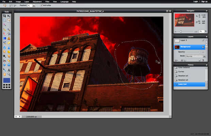
Task: Choose polygonal lasso mode in options bar
Action: coord(15,5)
